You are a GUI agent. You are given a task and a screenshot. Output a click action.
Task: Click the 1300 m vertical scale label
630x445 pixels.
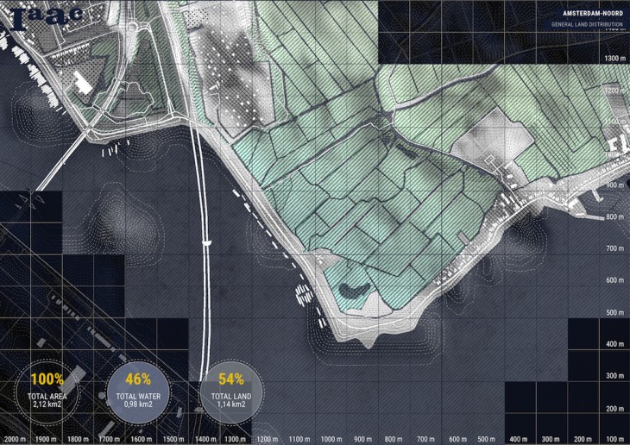coord(614,58)
